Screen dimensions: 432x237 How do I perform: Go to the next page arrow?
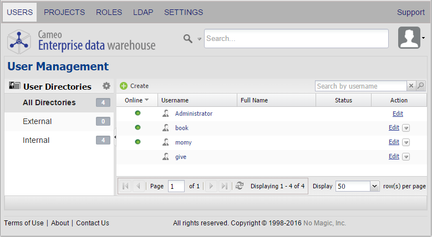[211, 186]
